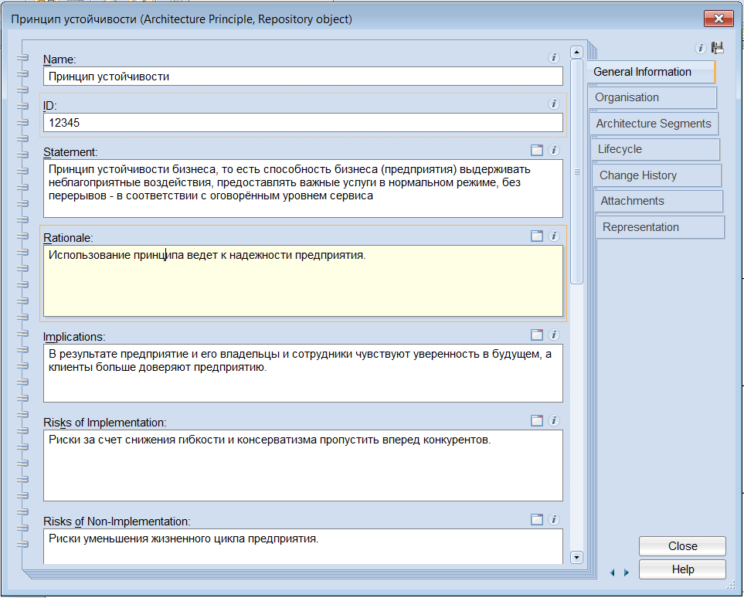744x598 pixels.
Task: Click the save diskette icon
Action: coord(718,48)
